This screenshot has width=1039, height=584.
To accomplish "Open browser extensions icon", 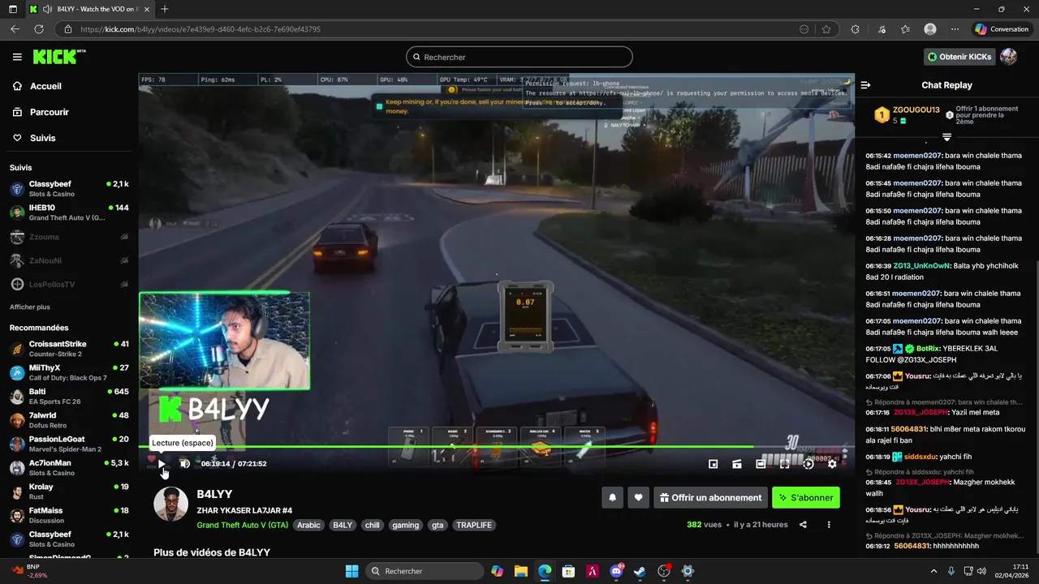I will click(855, 29).
